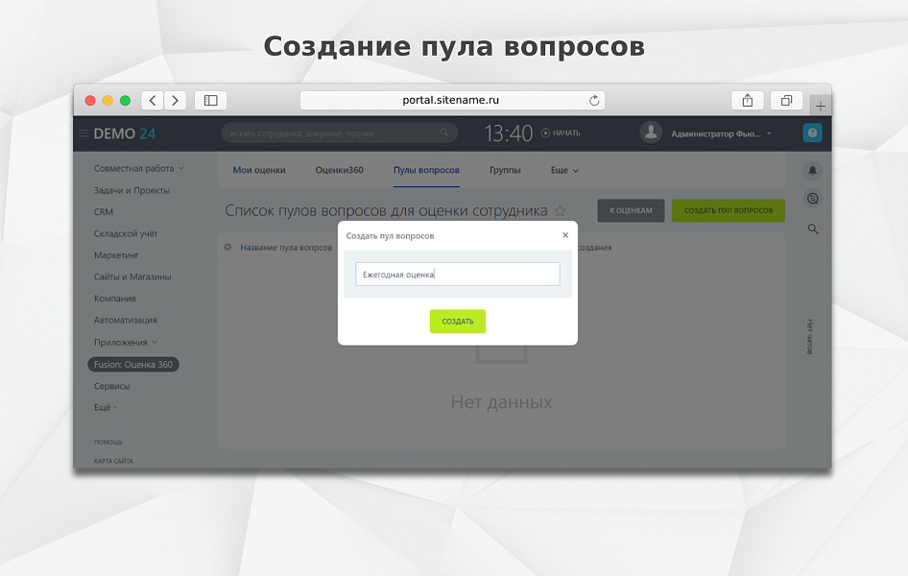Open the hamburger menu next to DEMO 24
Viewport: 908px width, 576px height.
click(84, 133)
